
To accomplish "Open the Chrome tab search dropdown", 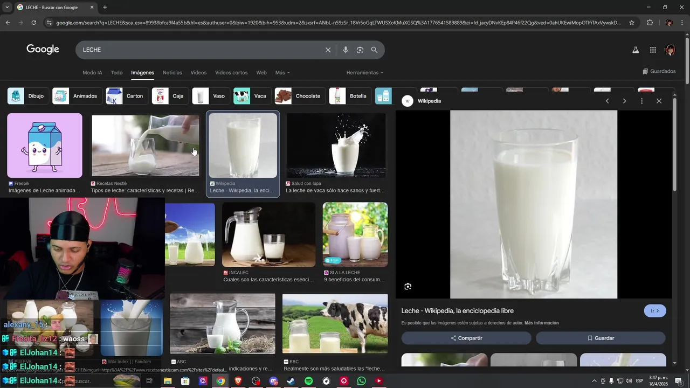I will 7,7.
